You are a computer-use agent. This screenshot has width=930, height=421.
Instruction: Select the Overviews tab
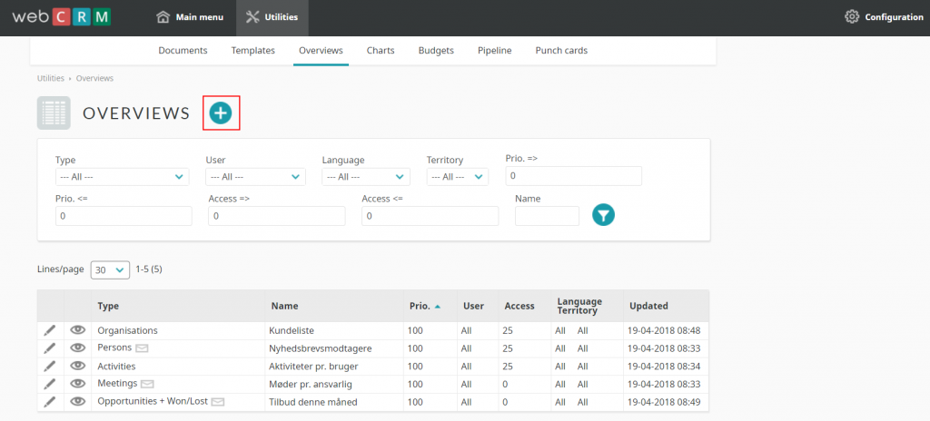pyautogui.click(x=321, y=51)
